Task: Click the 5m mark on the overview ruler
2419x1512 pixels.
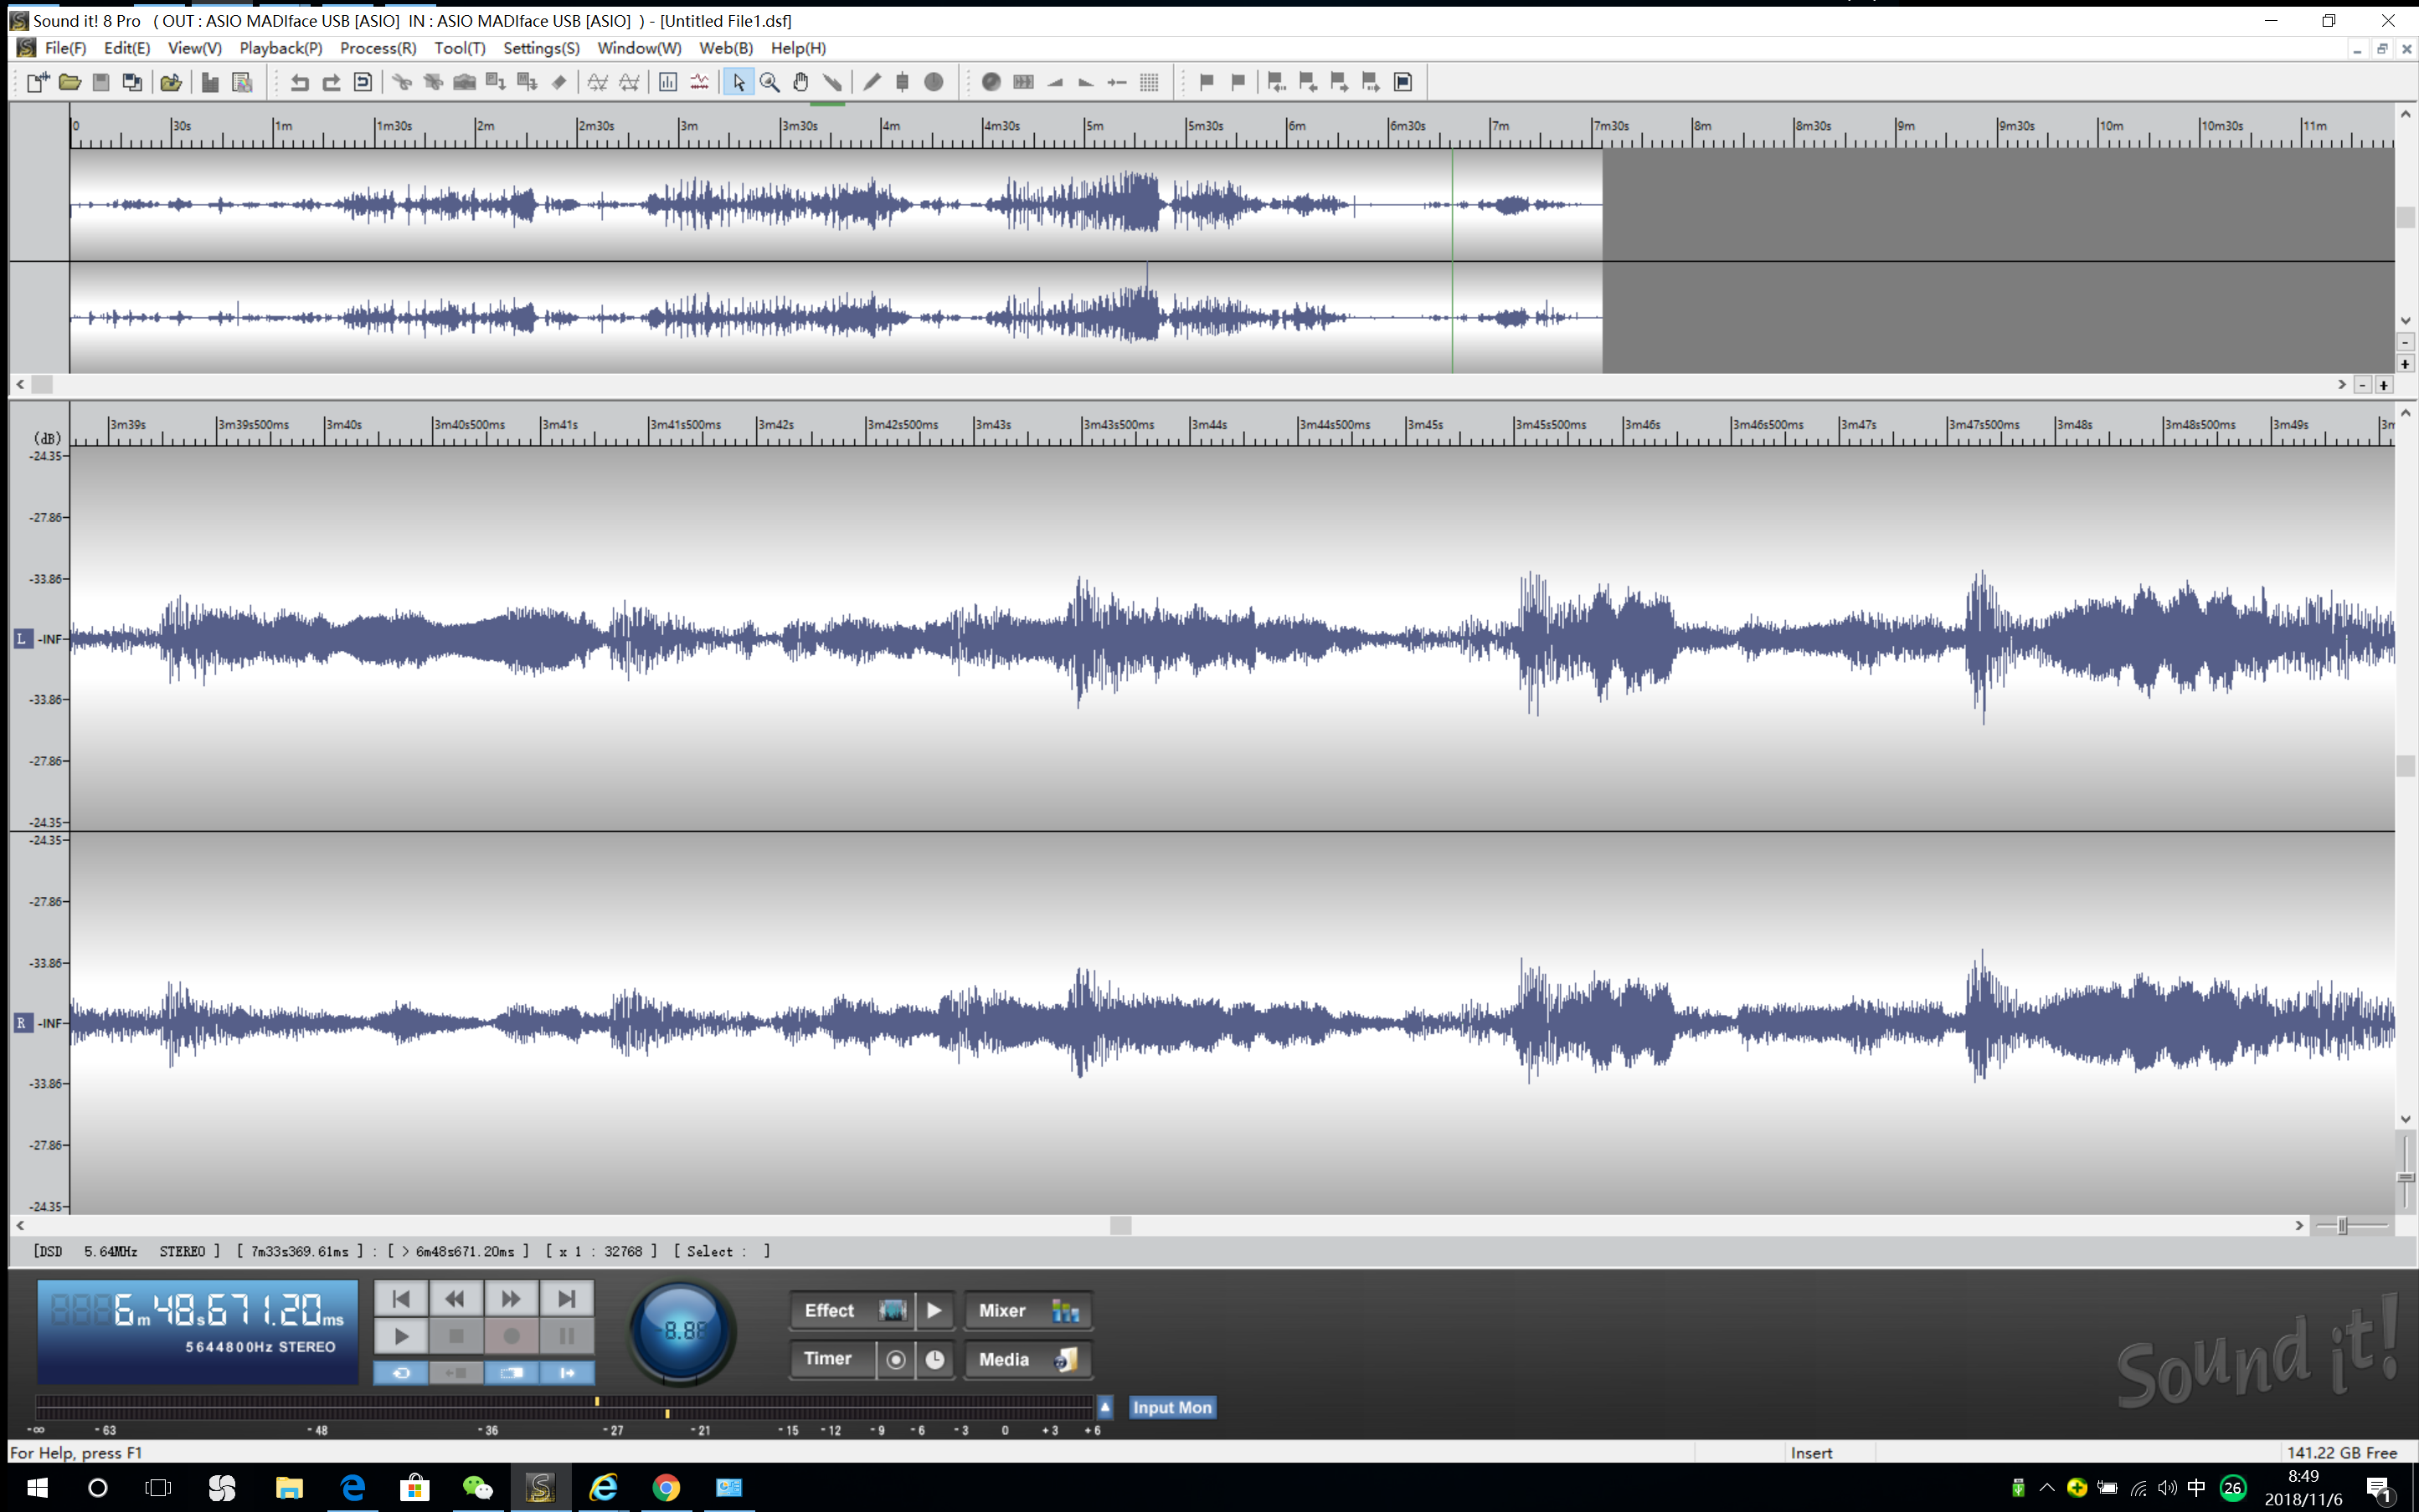Action: click(1095, 126)
